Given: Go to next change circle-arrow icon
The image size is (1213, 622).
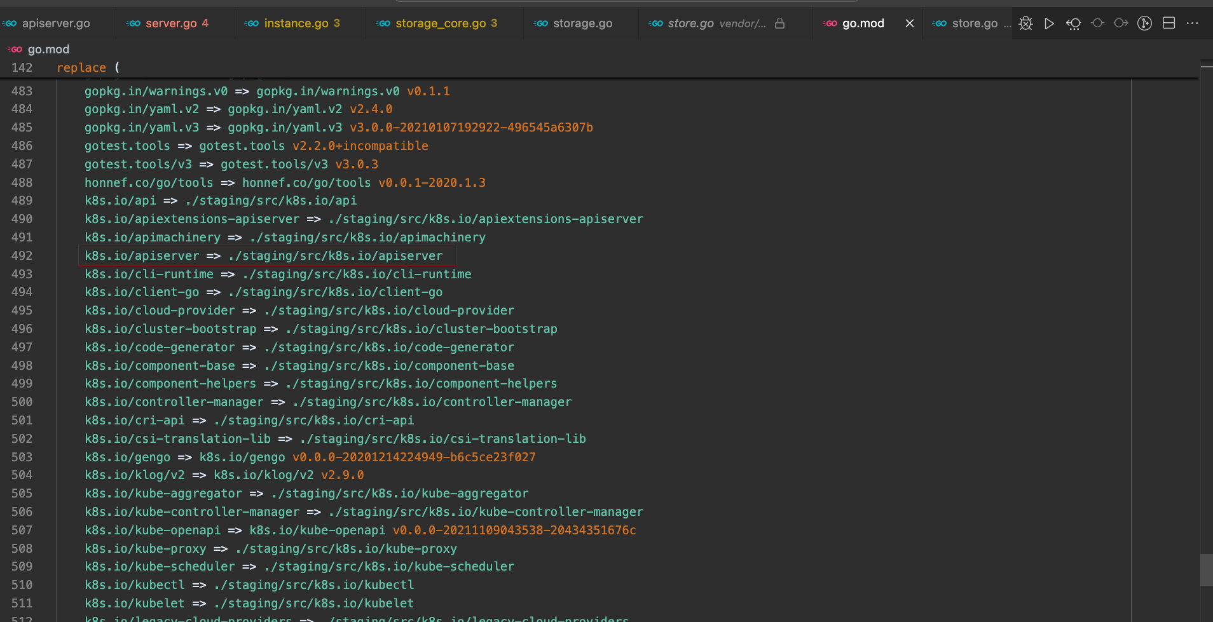Looking at the screenshot, I should click(1121, 23).
